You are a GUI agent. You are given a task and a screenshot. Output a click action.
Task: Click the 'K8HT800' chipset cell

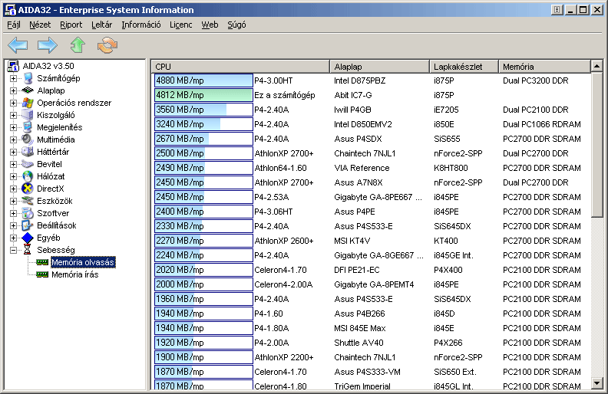(451, 168)
